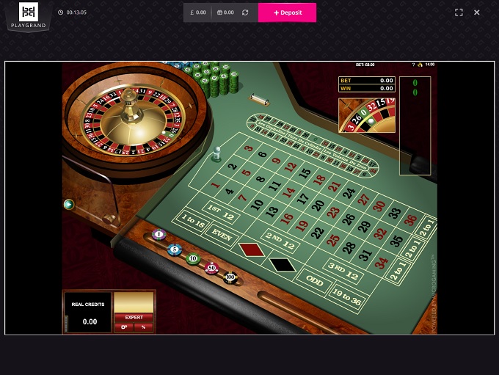Click the round spin arrow button
The height and width of the screenshot is (375, 499).
click(x=69, y=204)
